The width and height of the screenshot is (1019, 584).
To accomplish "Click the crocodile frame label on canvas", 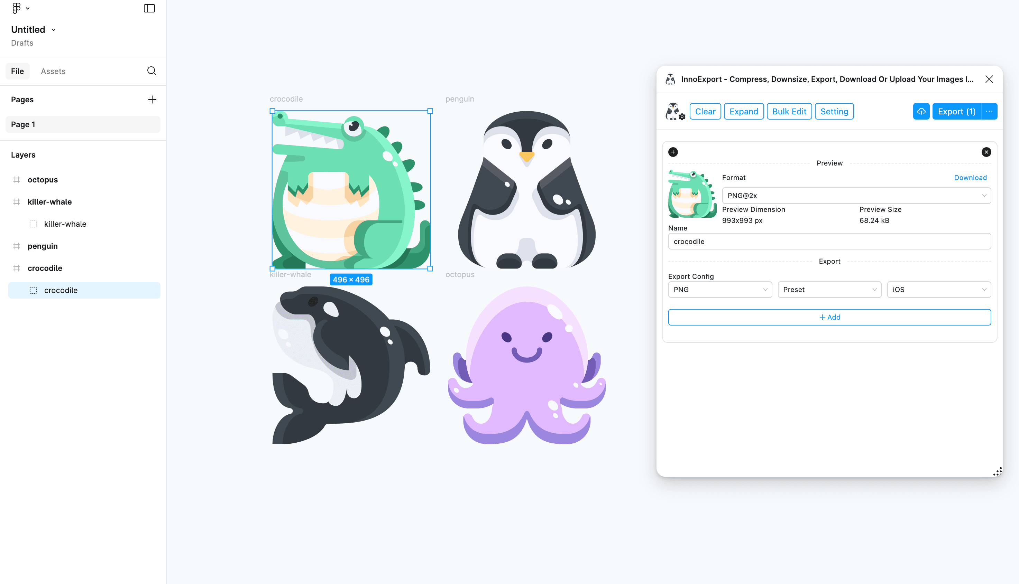I will (286, 99).
